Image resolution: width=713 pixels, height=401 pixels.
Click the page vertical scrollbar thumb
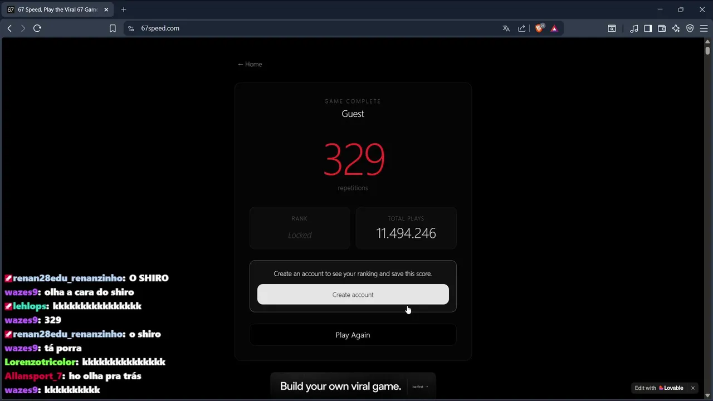[707, 50]
